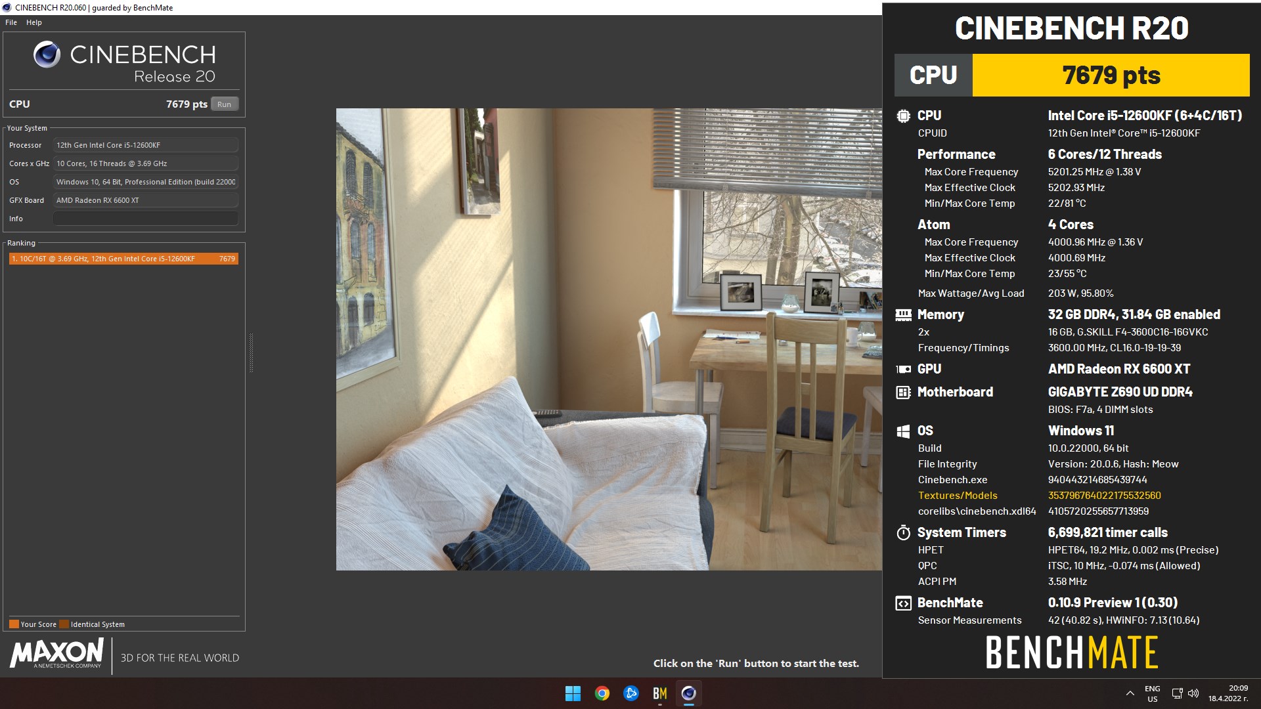Click the Cinebench title bar app icon
Screen dimensions: 1261x709
[7, 8]
